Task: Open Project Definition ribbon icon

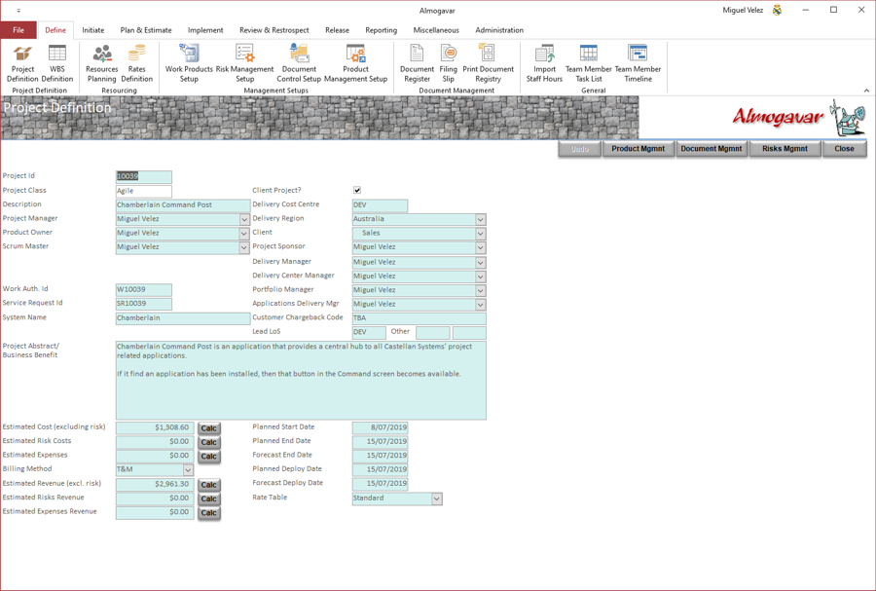Action: (22, 64)
